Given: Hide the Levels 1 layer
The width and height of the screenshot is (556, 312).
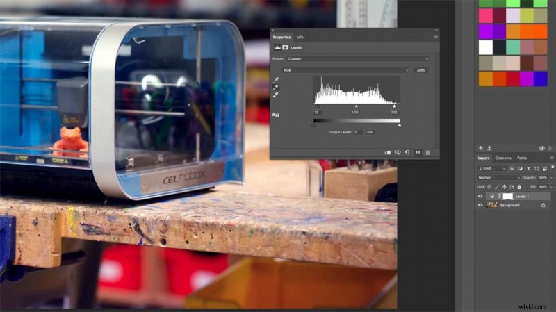Looking at the screenshot, I should tap(480, 196).
